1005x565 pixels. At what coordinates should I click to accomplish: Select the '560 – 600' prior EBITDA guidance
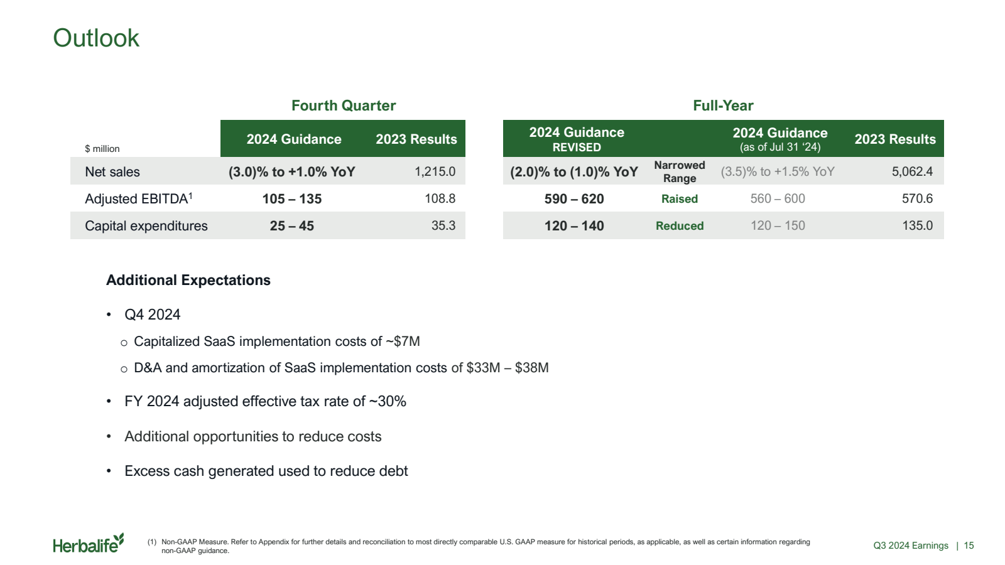pos(778,198)
